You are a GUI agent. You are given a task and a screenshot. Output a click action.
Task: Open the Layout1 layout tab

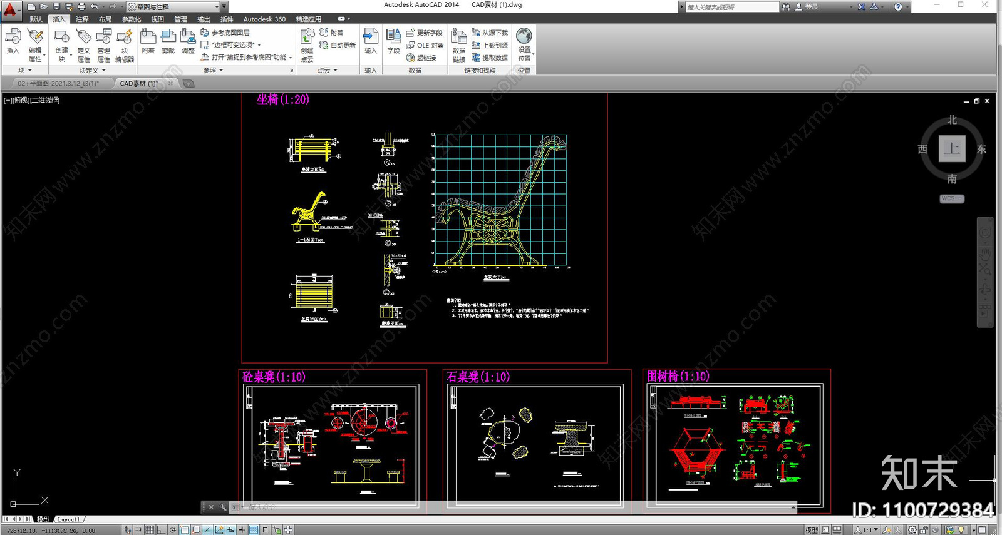click(x=69, y=519)
